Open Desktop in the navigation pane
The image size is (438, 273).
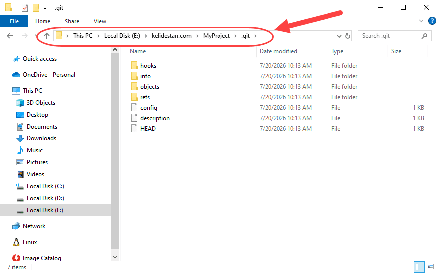[x=37, y=115]
